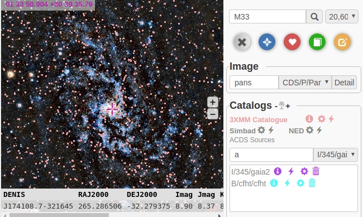Click the ACDS Sources label
Screen dimensions: 363x217
(x=252, y=139)
